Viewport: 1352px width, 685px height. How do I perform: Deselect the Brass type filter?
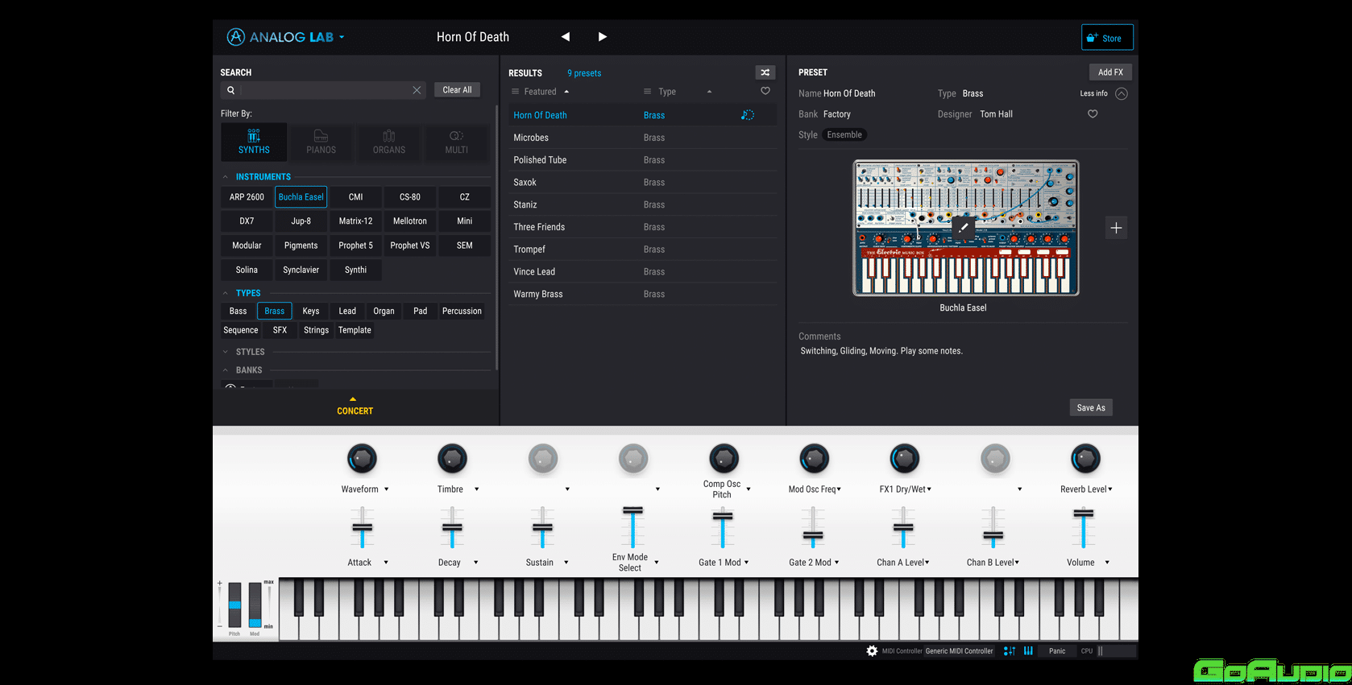pos(275,311)
